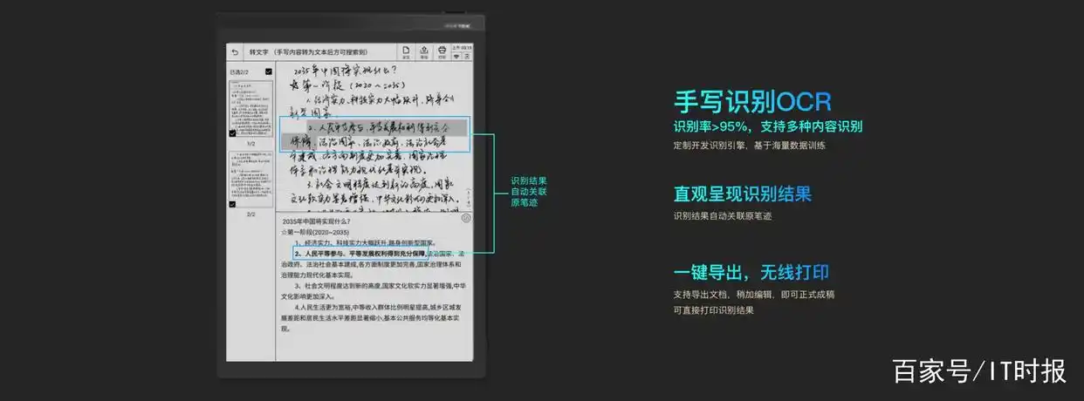This screenshot has width=1084, height=401.
Task: Open the page 2/2 thumbnail
Action: (x=250, y=180)
